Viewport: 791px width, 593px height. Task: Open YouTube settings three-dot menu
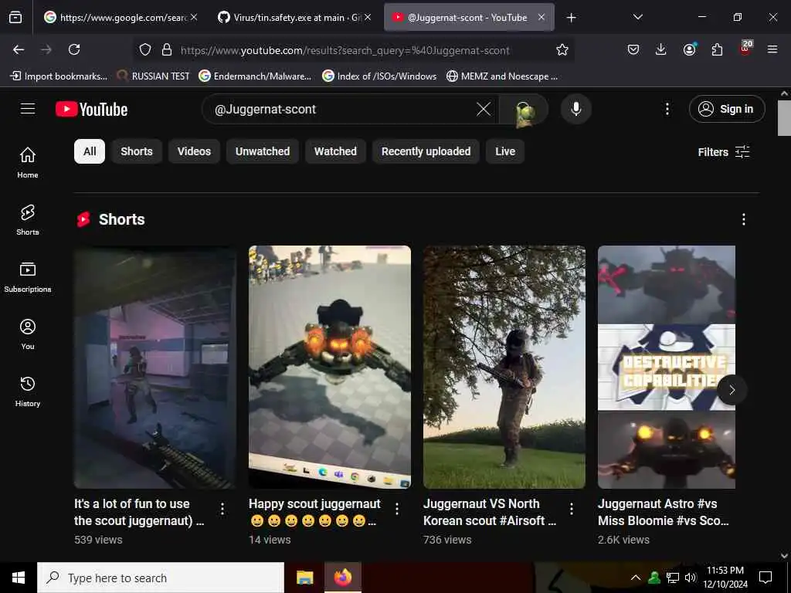tap(667, 109)
